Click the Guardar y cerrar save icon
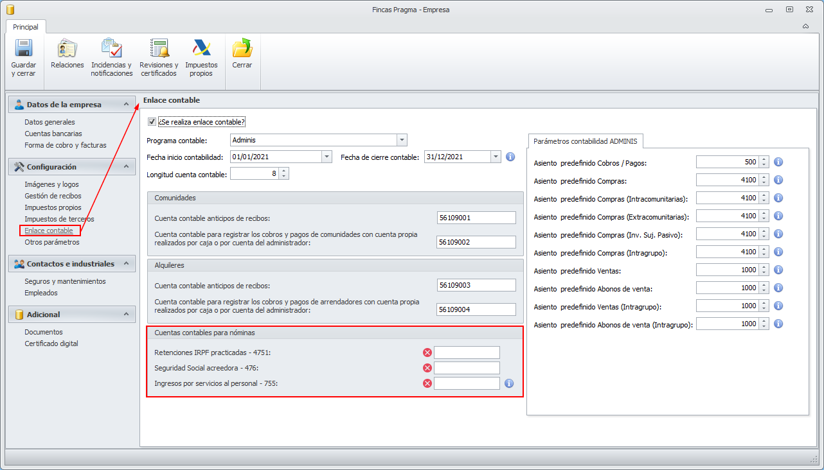 [24, 49]
